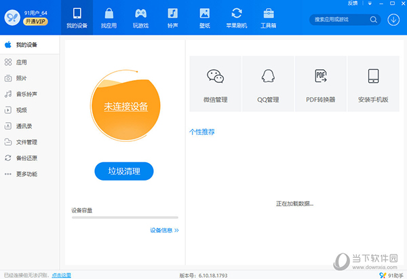Open the download manager arrow icon
Screen dimensions: 407x279
coord(393,20)
